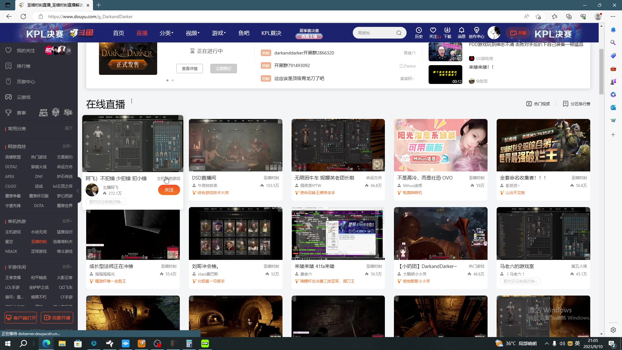Viewport: 622px width, 350px height.
Task: Open the 游戏 dropdown menu
Action: coord(219,33)
